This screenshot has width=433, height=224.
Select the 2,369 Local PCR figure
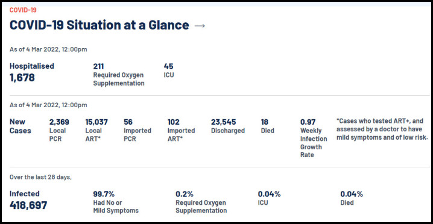[59, 130]
